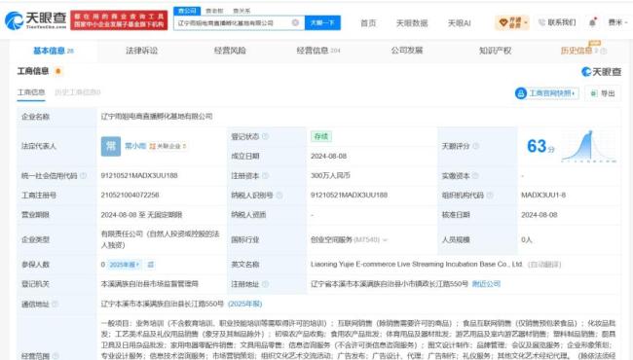This screenshot has width=633, height=360.
Task: Click the info icon beside 经营范围
Action: (56, 356)
